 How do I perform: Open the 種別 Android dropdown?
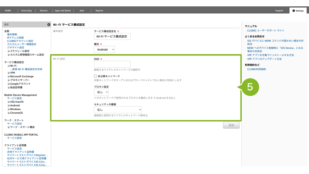coord(104,50)
